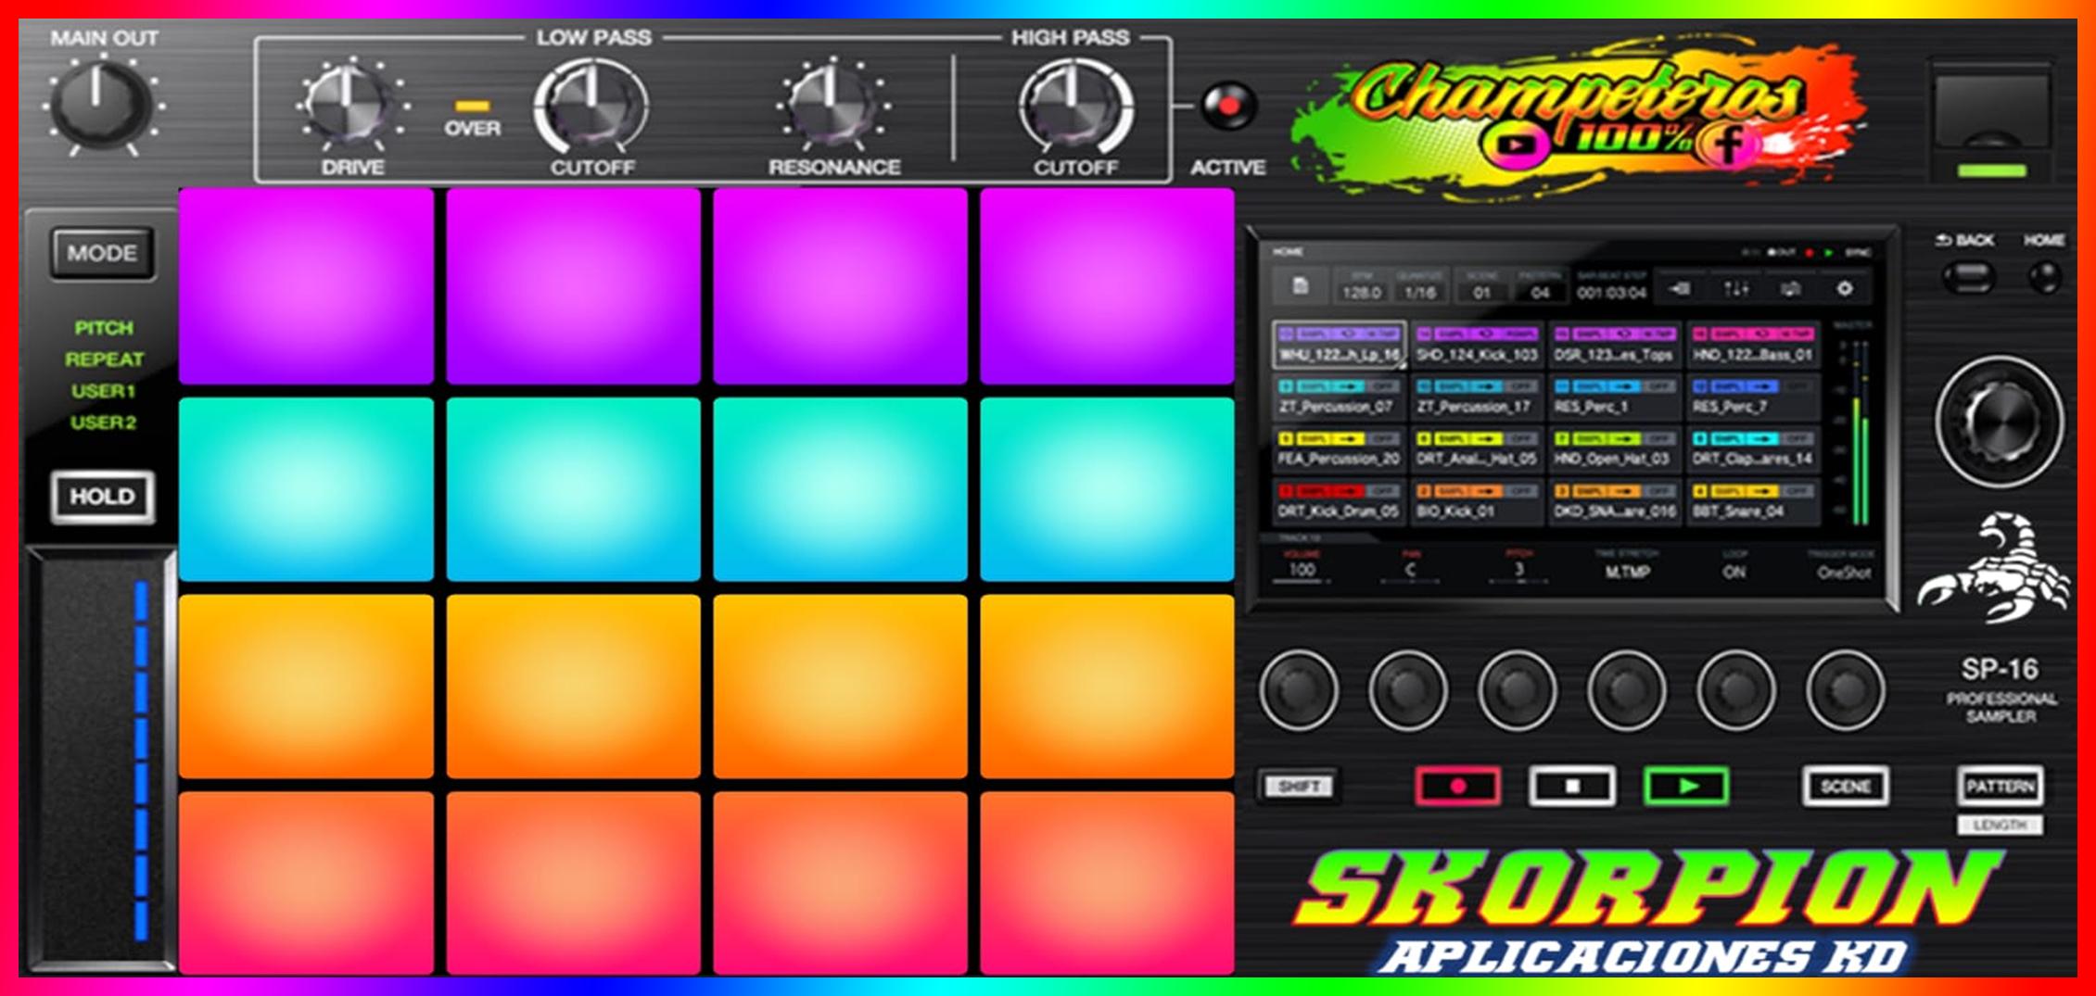Select USER1 pad mode
The width and height of the screenshot is (2096, 996).
pos(104,391)
